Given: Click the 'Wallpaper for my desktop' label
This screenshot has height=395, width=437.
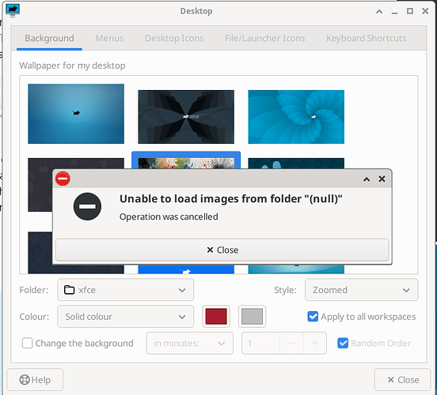Looking at the screenshot, I should point(72,66).
